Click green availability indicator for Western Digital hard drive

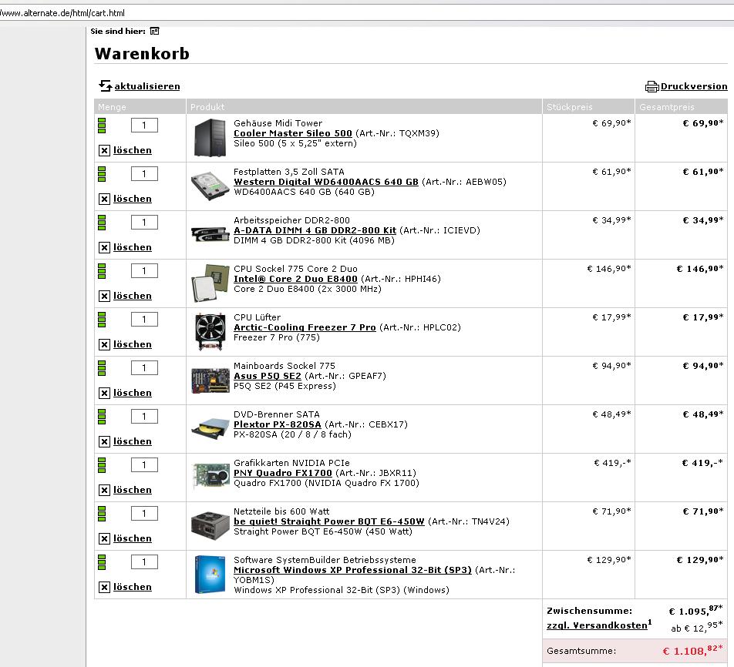(102, 174)
